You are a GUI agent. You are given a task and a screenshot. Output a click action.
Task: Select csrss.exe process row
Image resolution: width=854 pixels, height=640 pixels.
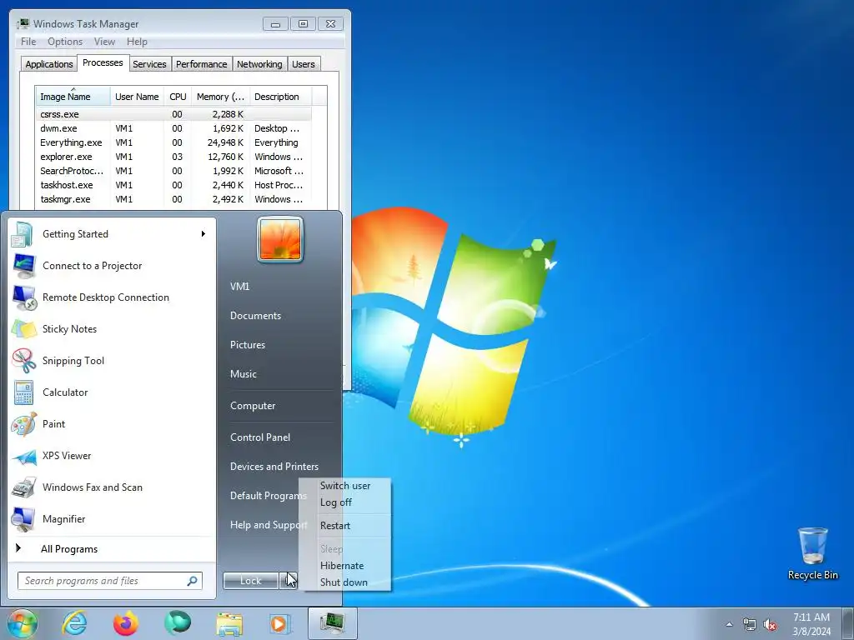[173, 114]
